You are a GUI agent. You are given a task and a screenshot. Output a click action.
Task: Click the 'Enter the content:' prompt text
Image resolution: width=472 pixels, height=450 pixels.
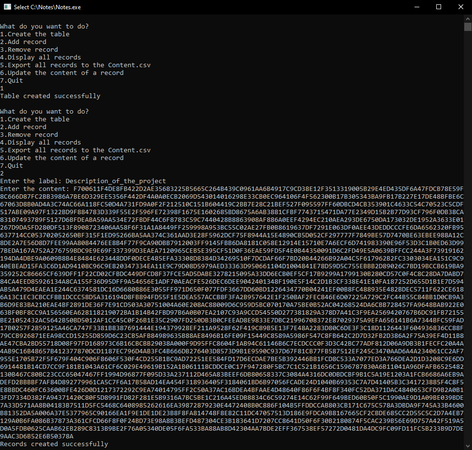[35, 189]
